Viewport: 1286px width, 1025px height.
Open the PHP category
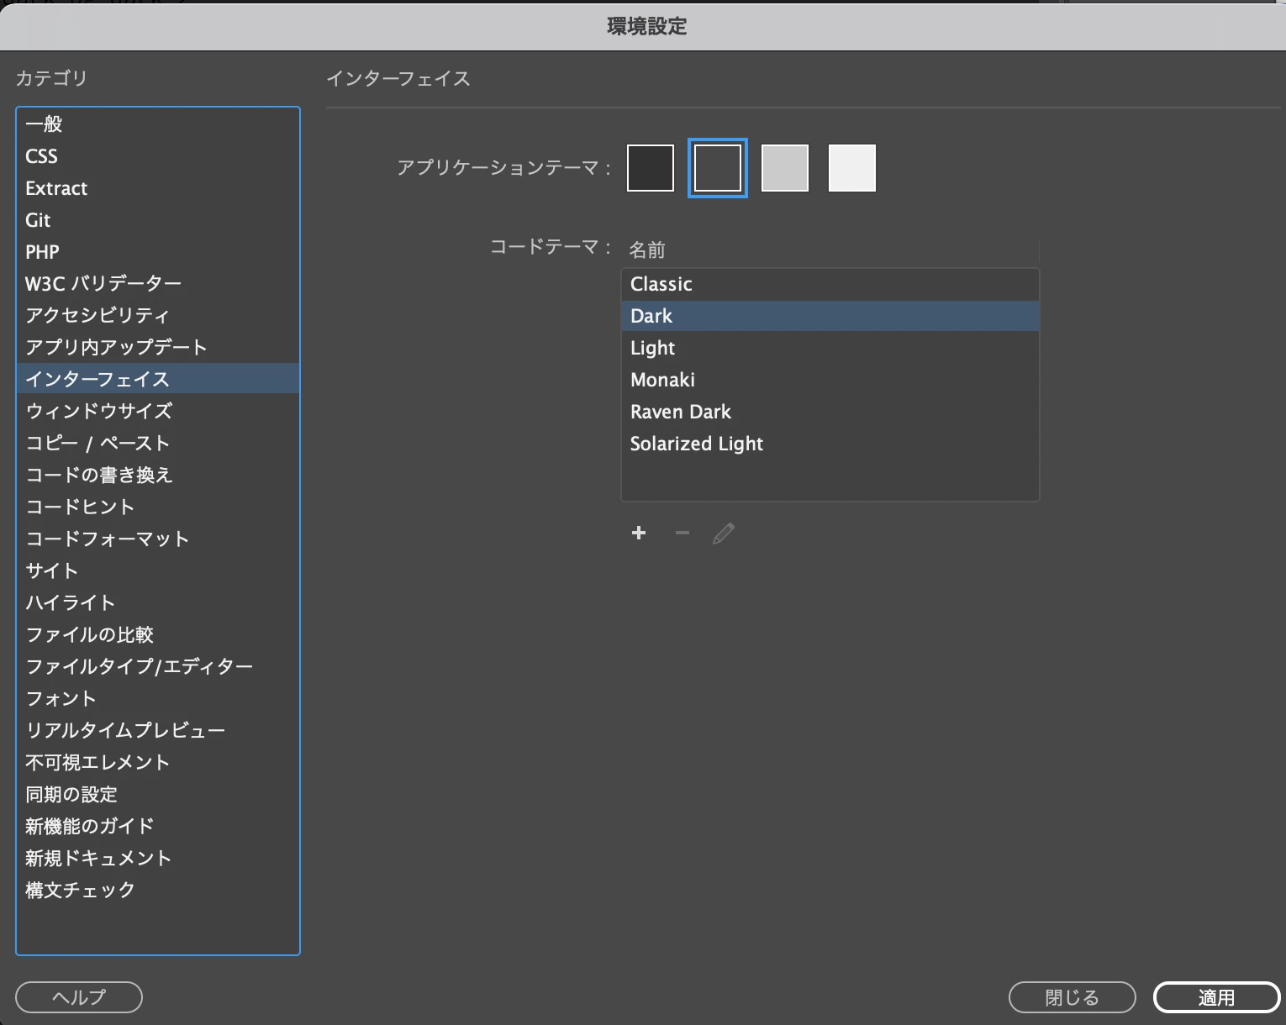158,252
